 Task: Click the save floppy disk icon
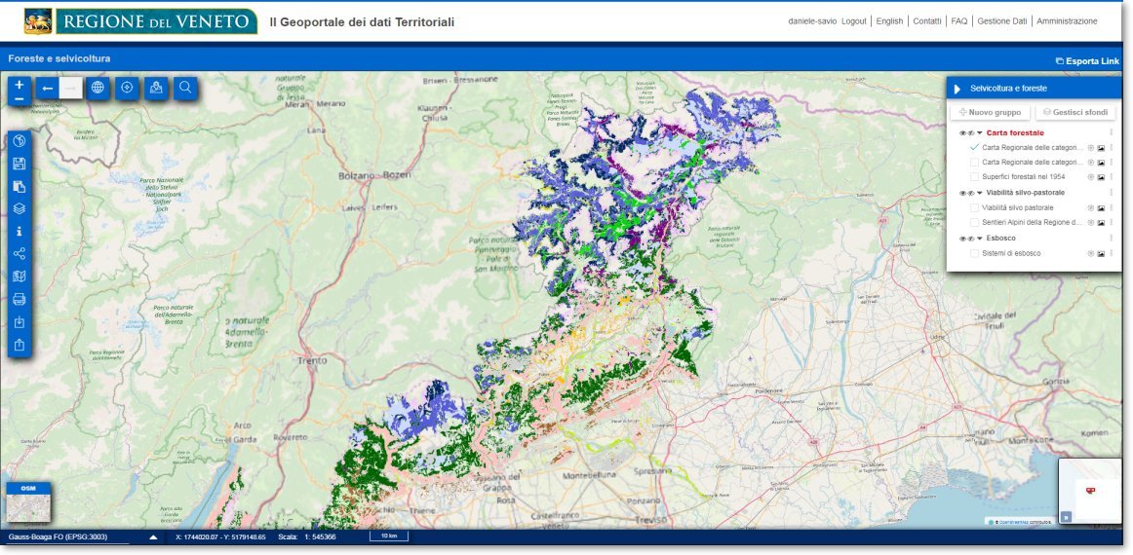coord(20,164)
